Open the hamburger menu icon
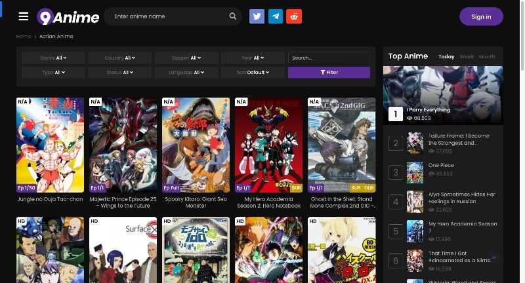The image size is (525, 283). point(24,16)
